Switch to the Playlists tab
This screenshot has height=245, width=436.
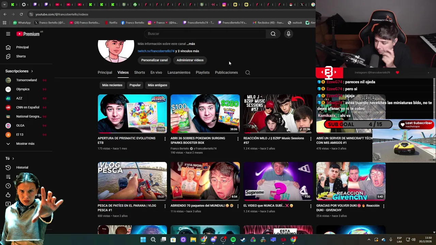coord(203,72)
